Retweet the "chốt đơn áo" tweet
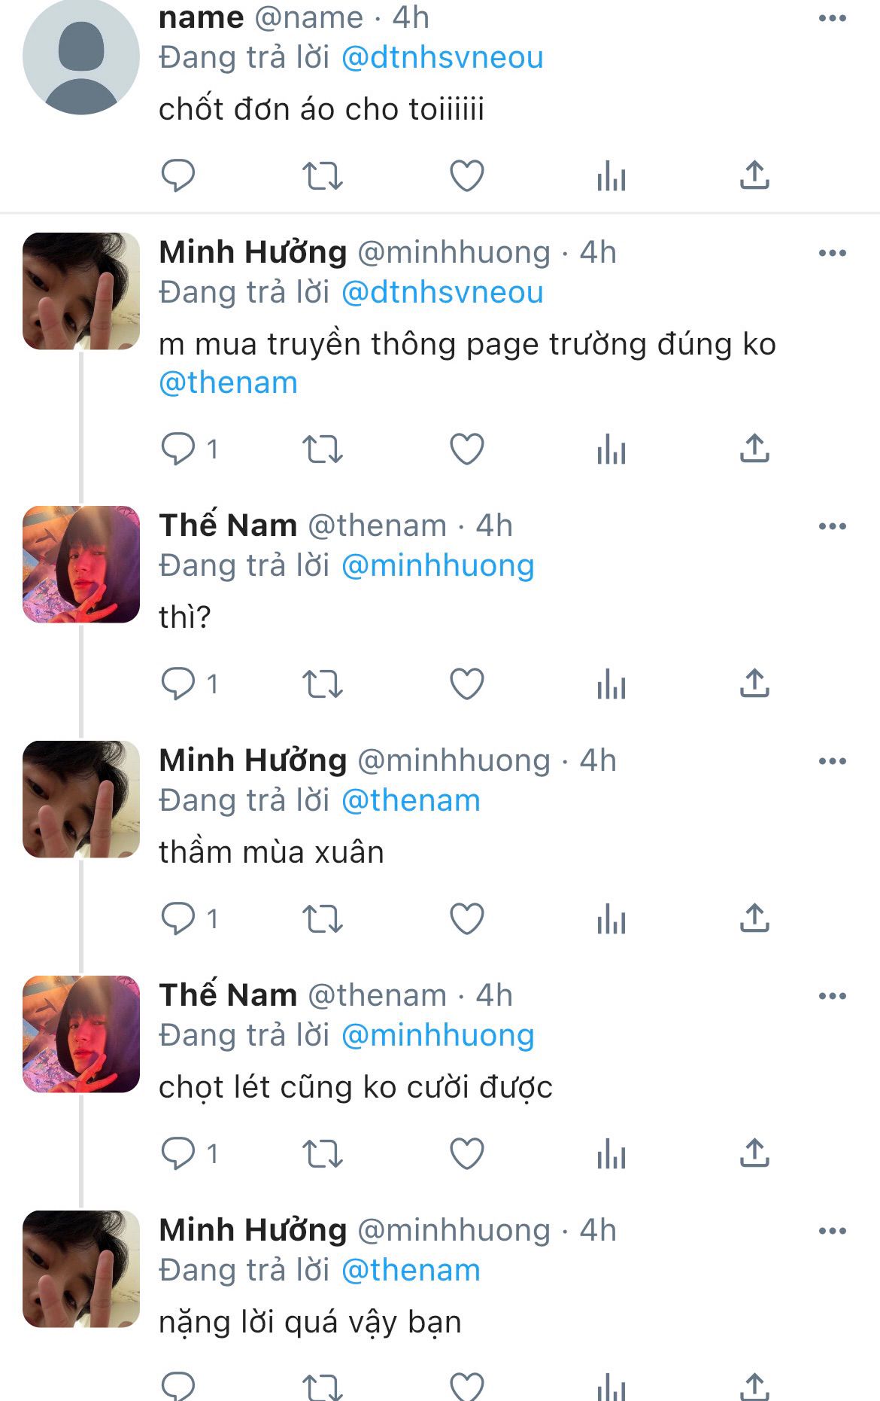Viewport: 880px width, 1401px height. click(322, 176)
